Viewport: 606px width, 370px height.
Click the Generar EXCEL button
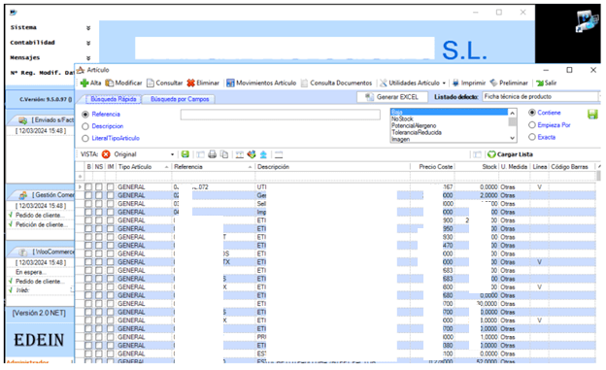coord(392,97)
